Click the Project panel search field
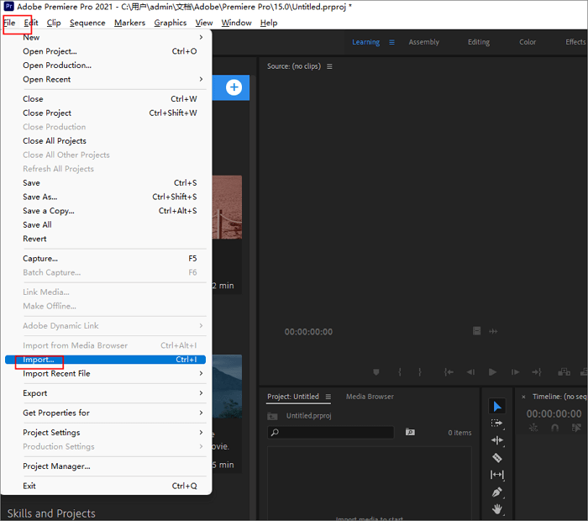Image resolution: width=588 pixels, height=521 pixels. point(331,433)
